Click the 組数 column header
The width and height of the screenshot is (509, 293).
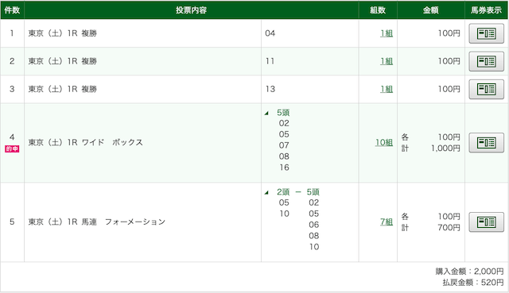[x=378, y=10]
